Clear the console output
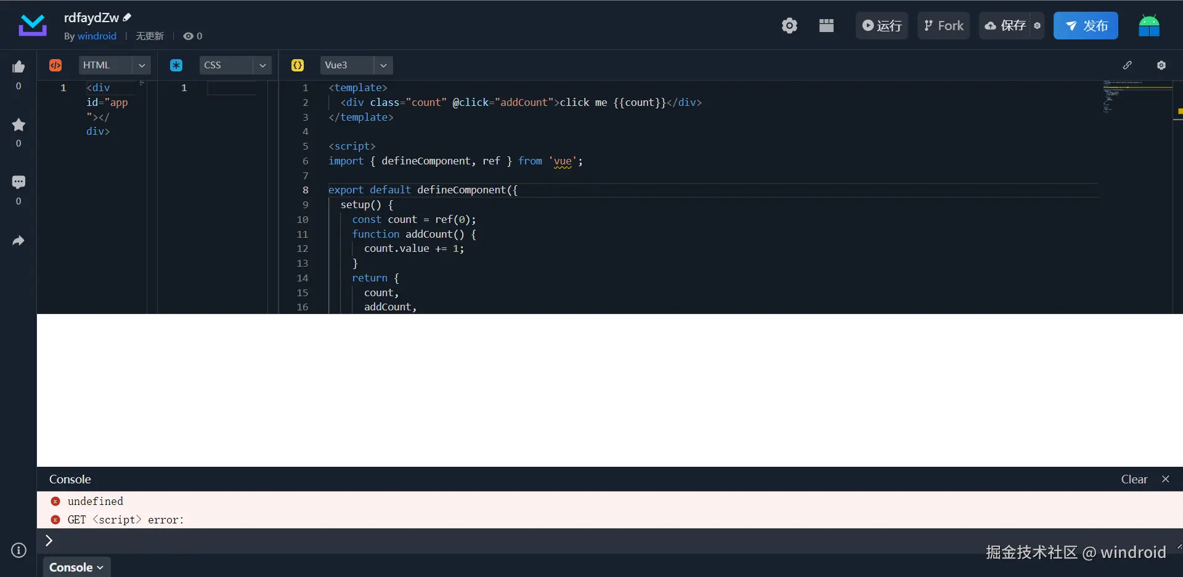 (x=1134, y=479)
